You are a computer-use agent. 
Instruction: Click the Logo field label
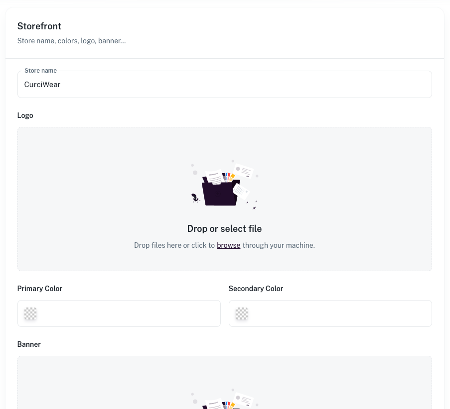click(x=25, y=115)
